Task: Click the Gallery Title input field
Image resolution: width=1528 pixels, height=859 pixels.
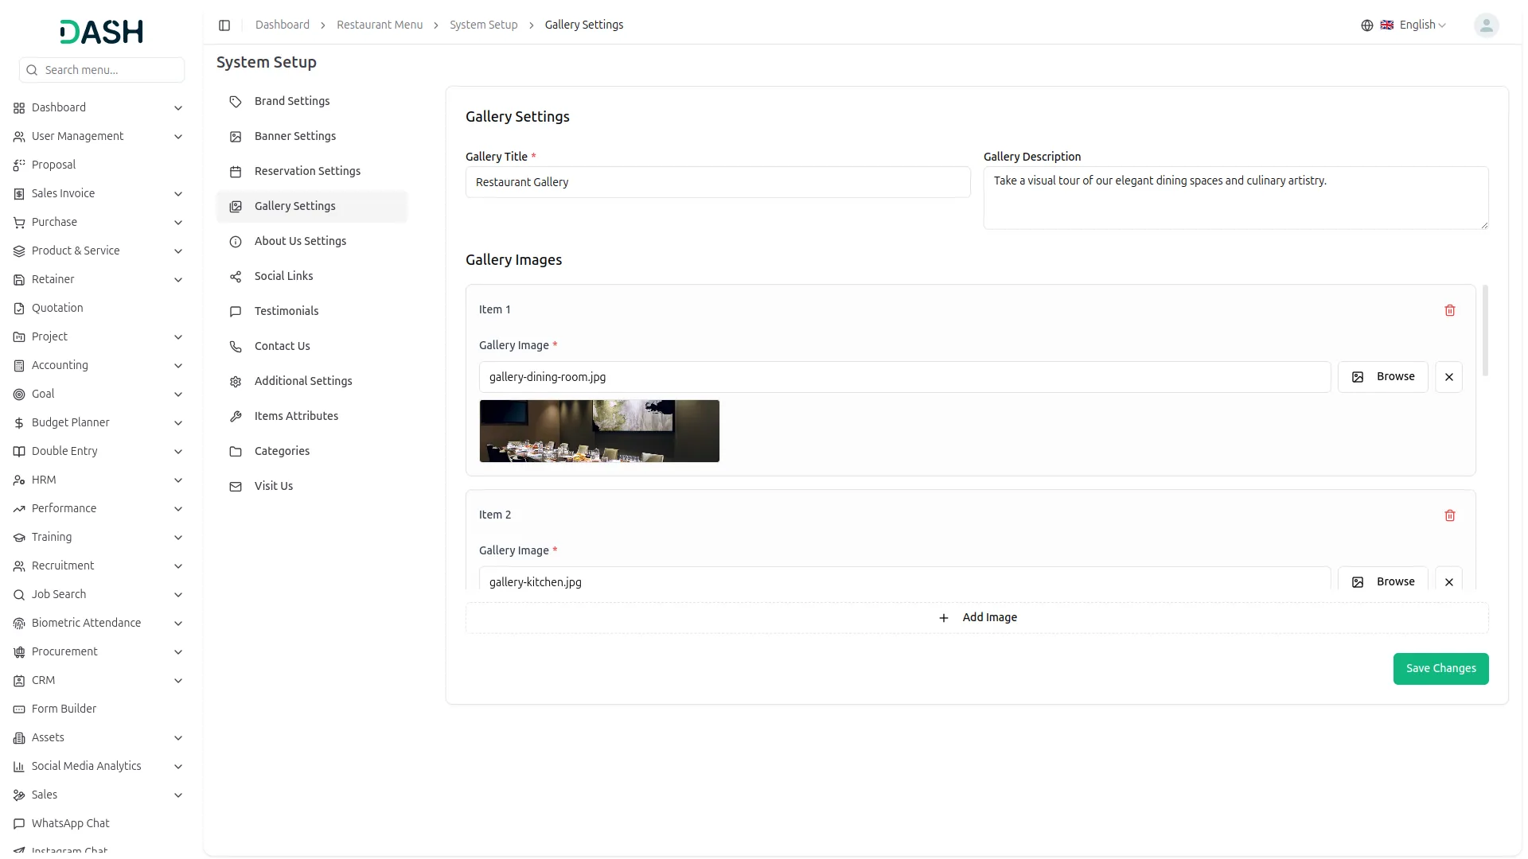Action: [x=717, y=182]
